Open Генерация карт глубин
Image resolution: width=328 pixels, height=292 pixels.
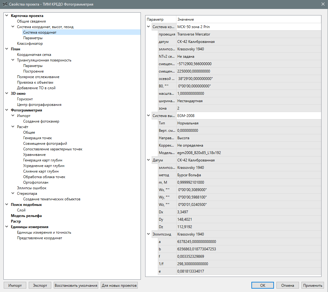tap(43, 160)
